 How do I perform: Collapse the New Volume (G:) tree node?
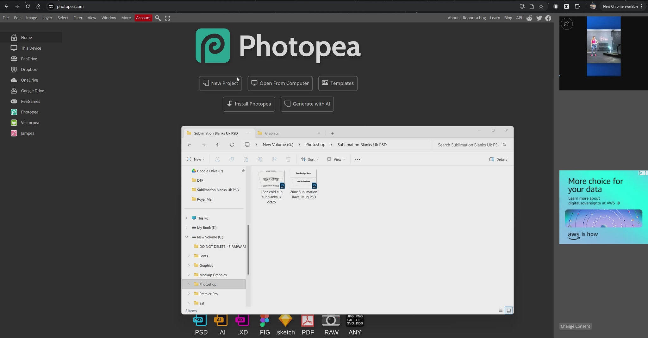click(186, 237)
